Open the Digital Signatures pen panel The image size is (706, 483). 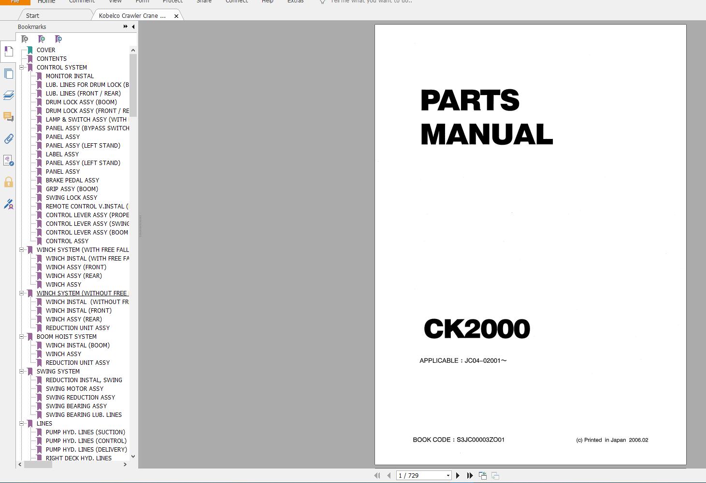[x=8, y=204]
